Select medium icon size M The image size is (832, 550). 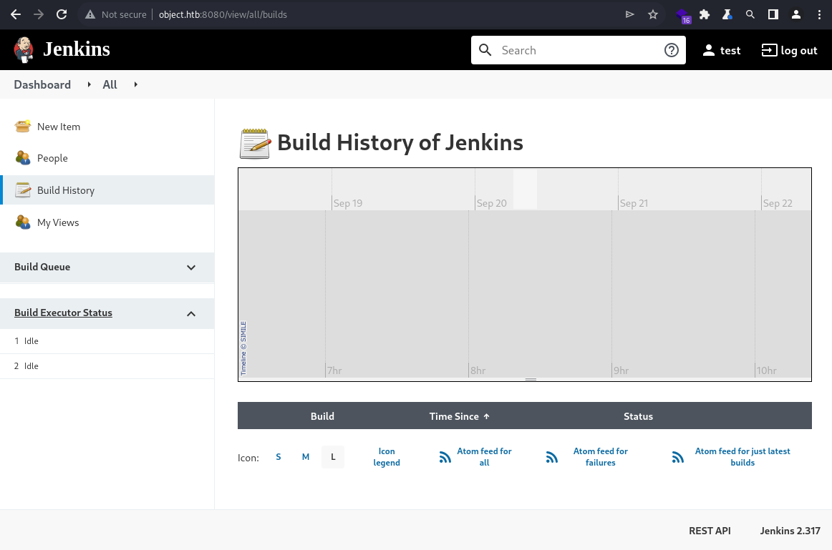click(306, 457)
